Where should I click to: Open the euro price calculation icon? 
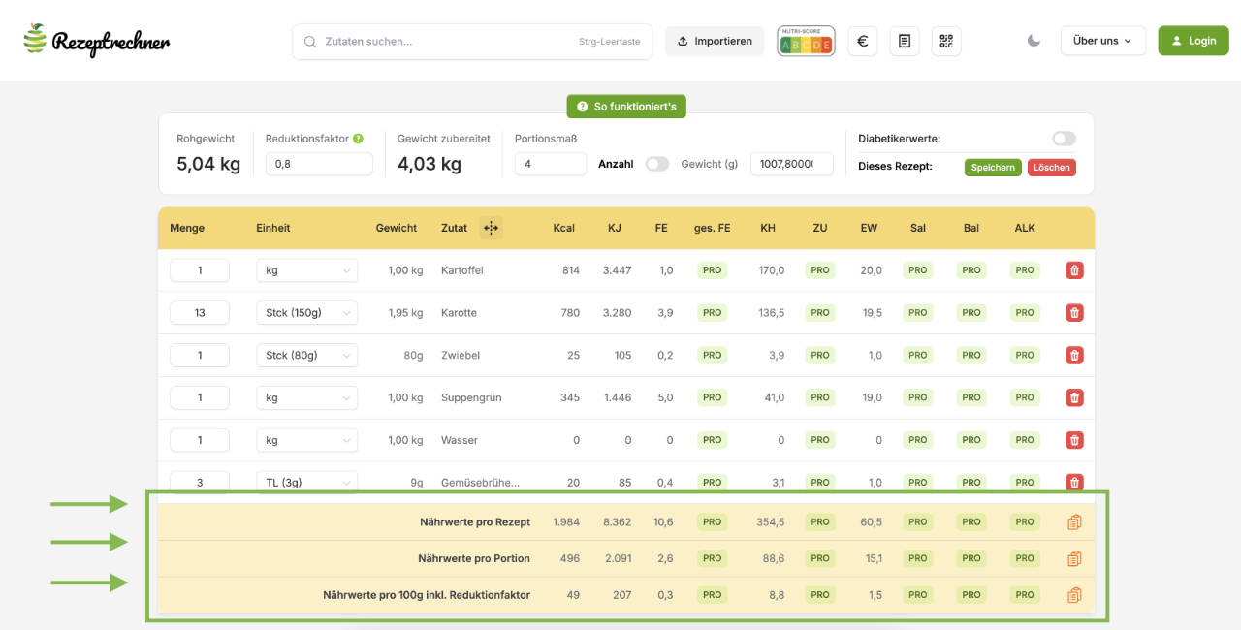point(862,41)
